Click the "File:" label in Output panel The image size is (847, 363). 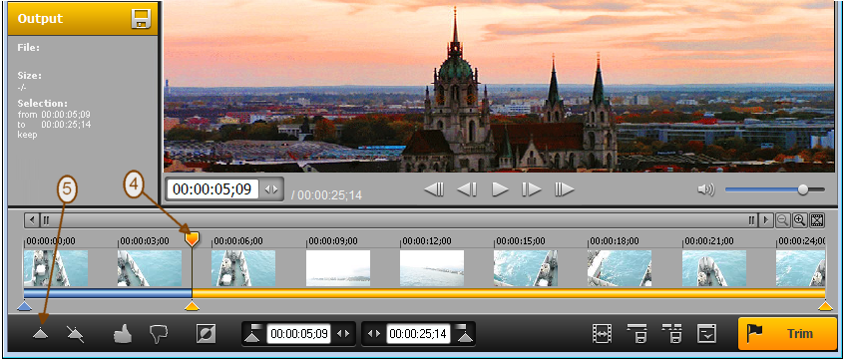29,48
